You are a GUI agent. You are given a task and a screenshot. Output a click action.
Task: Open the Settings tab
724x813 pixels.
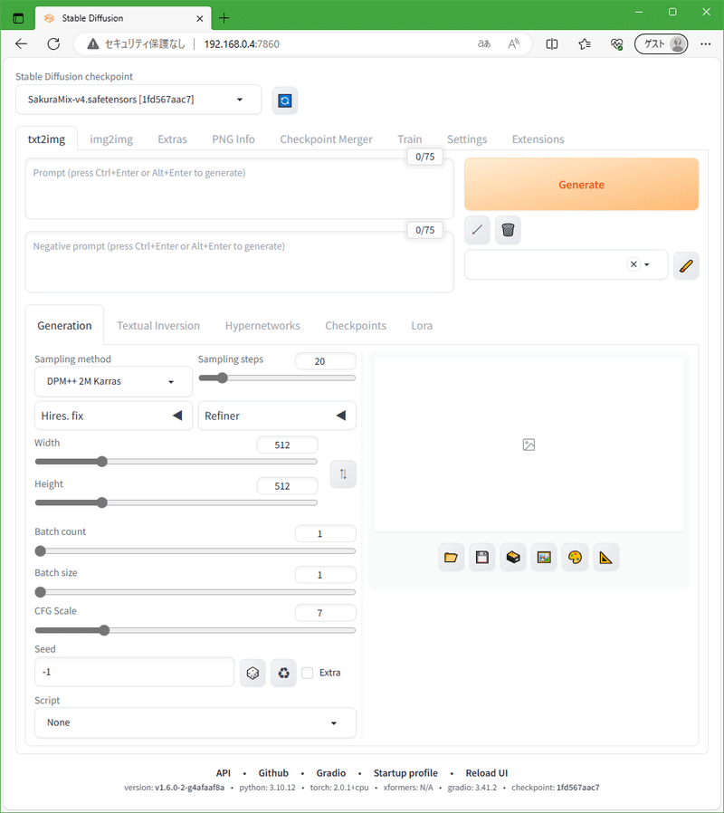[467, 139]
